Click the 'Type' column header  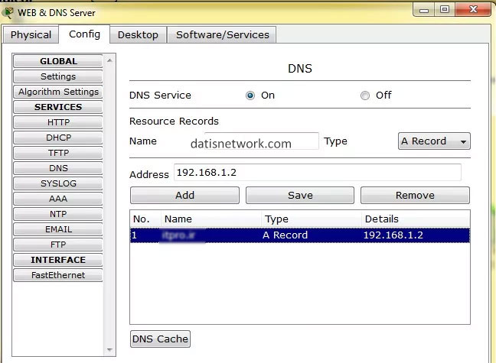click(277, 219)
